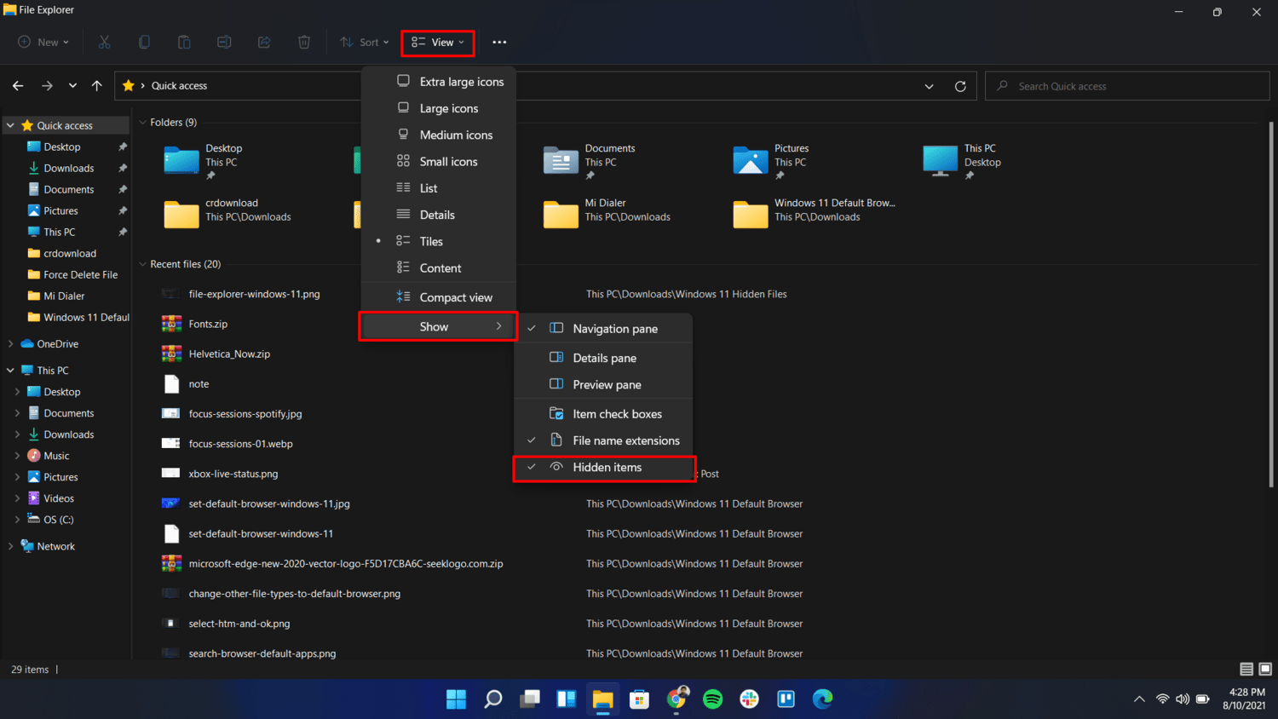Select Compact view in the menu

[455, 297]
